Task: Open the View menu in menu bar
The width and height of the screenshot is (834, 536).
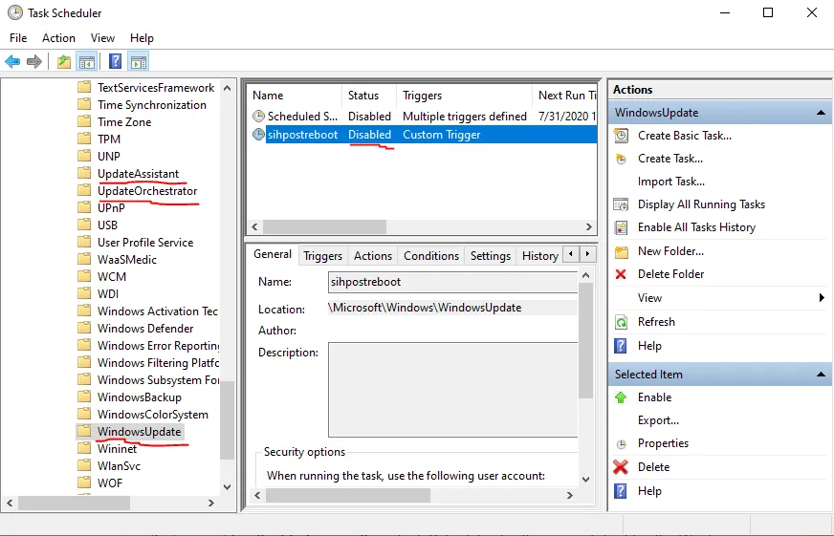Action: [102, 38]
